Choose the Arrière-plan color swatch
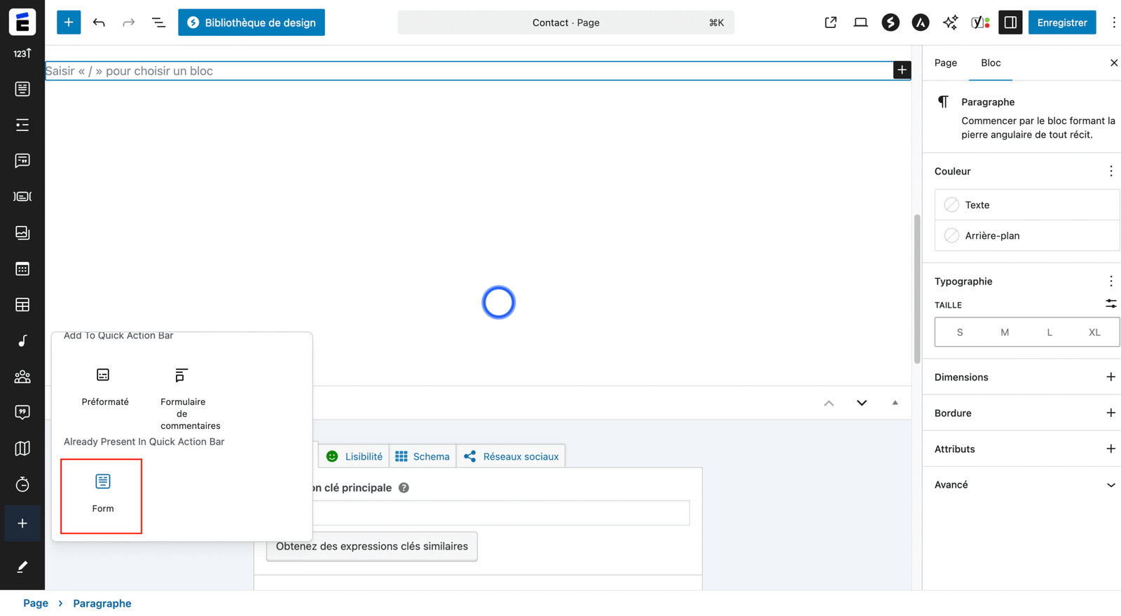Image resolution: width=1121 pixels, height=616 pixels. tap(951, 235)
